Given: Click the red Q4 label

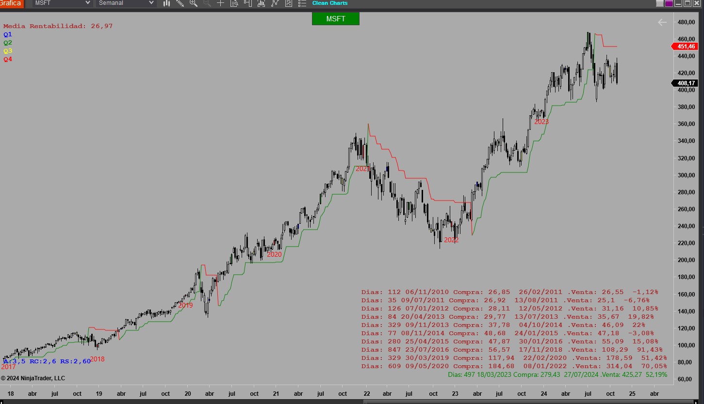Looking at the screenshot, I should 7,59.
